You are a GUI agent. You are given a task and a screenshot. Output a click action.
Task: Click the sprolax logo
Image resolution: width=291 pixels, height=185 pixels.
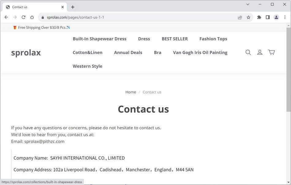26,53
